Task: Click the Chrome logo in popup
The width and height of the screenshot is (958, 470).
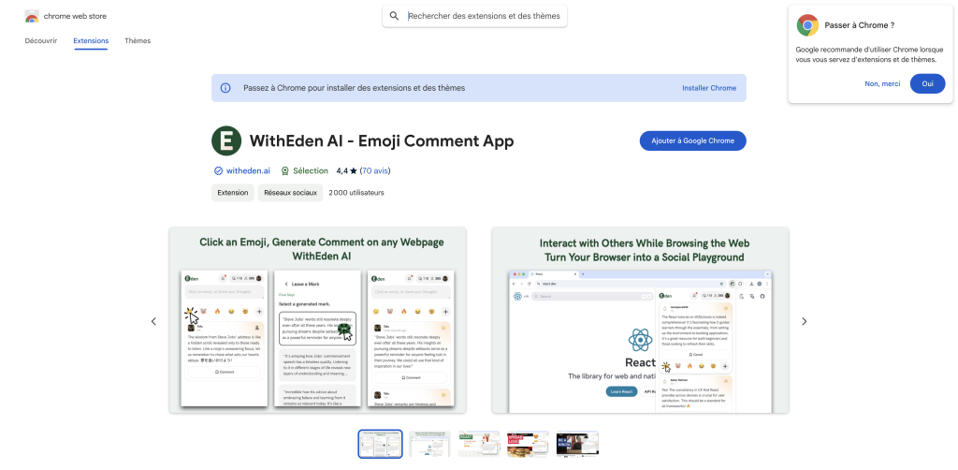Action: 807,25
